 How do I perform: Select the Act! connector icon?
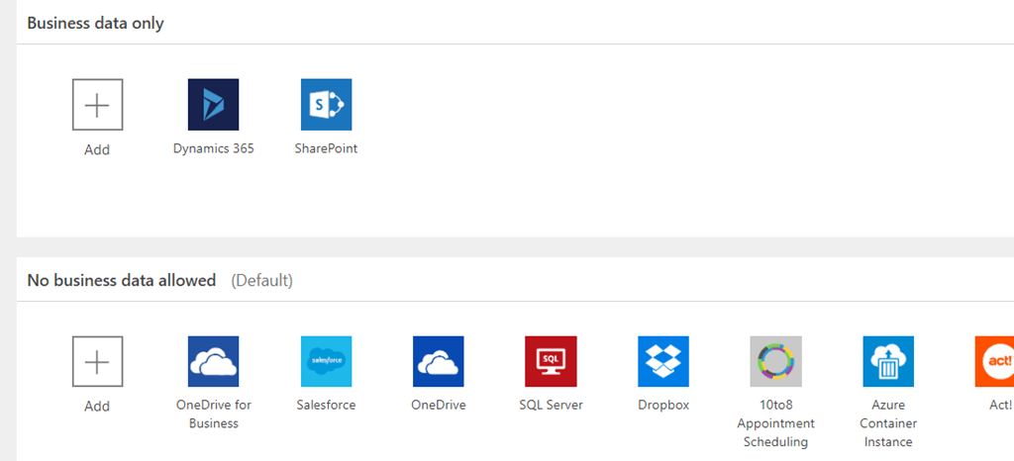coord(994,361)
